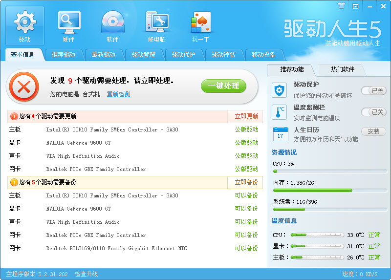Viewport: 391px width, 280px height.
Task: Open the title bar dropdown menu icon
Action: 356,6
